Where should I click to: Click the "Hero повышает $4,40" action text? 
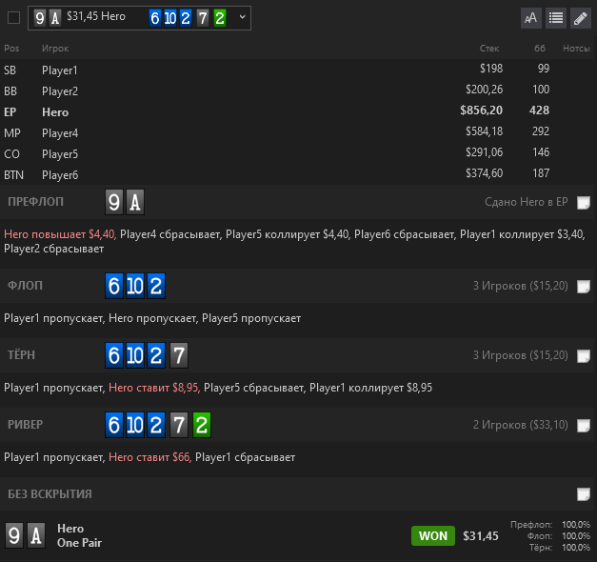(60, 234)
